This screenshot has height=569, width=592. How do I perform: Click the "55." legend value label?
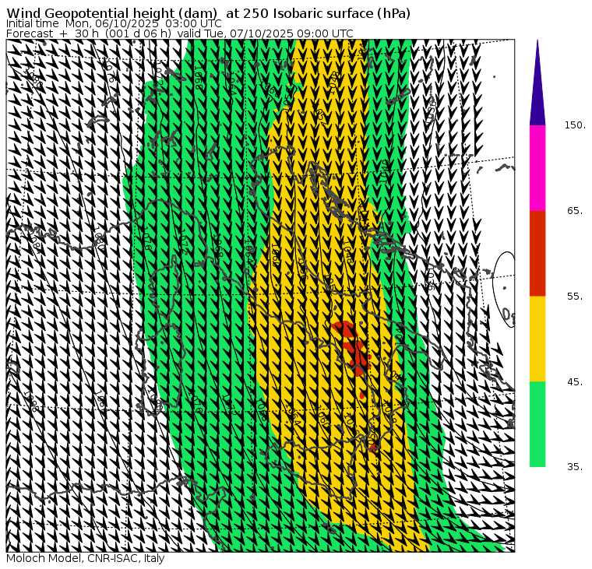click(575, 297)
